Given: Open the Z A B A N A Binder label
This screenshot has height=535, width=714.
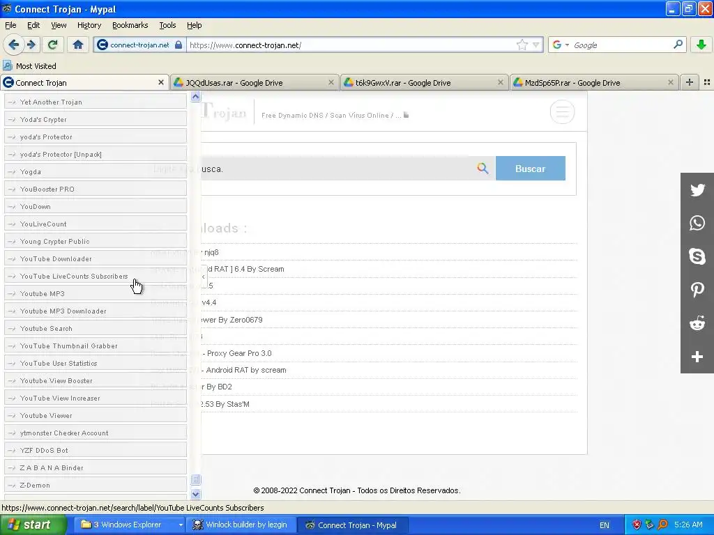Looking at the screenshot, I should 96,467.
